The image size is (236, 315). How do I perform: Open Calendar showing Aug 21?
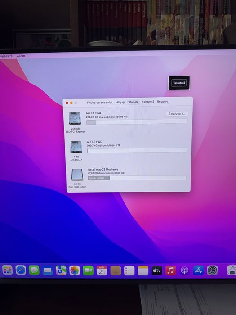tap(102, 270)
